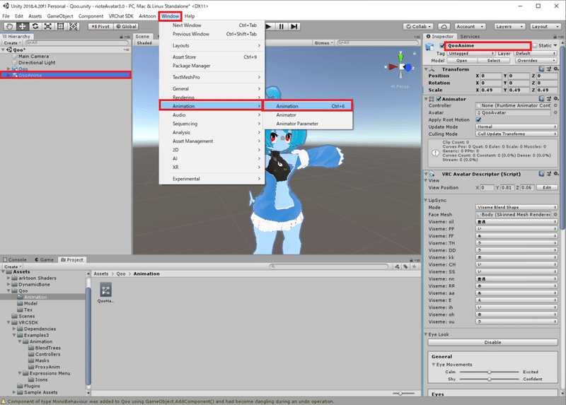Open the cloud services icon
The image size is (566, 405).
444,26
